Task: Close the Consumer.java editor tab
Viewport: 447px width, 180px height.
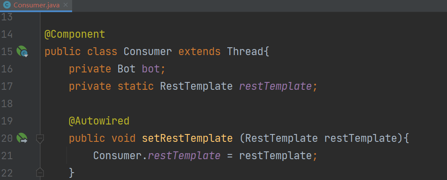Action: coord(66,5)
